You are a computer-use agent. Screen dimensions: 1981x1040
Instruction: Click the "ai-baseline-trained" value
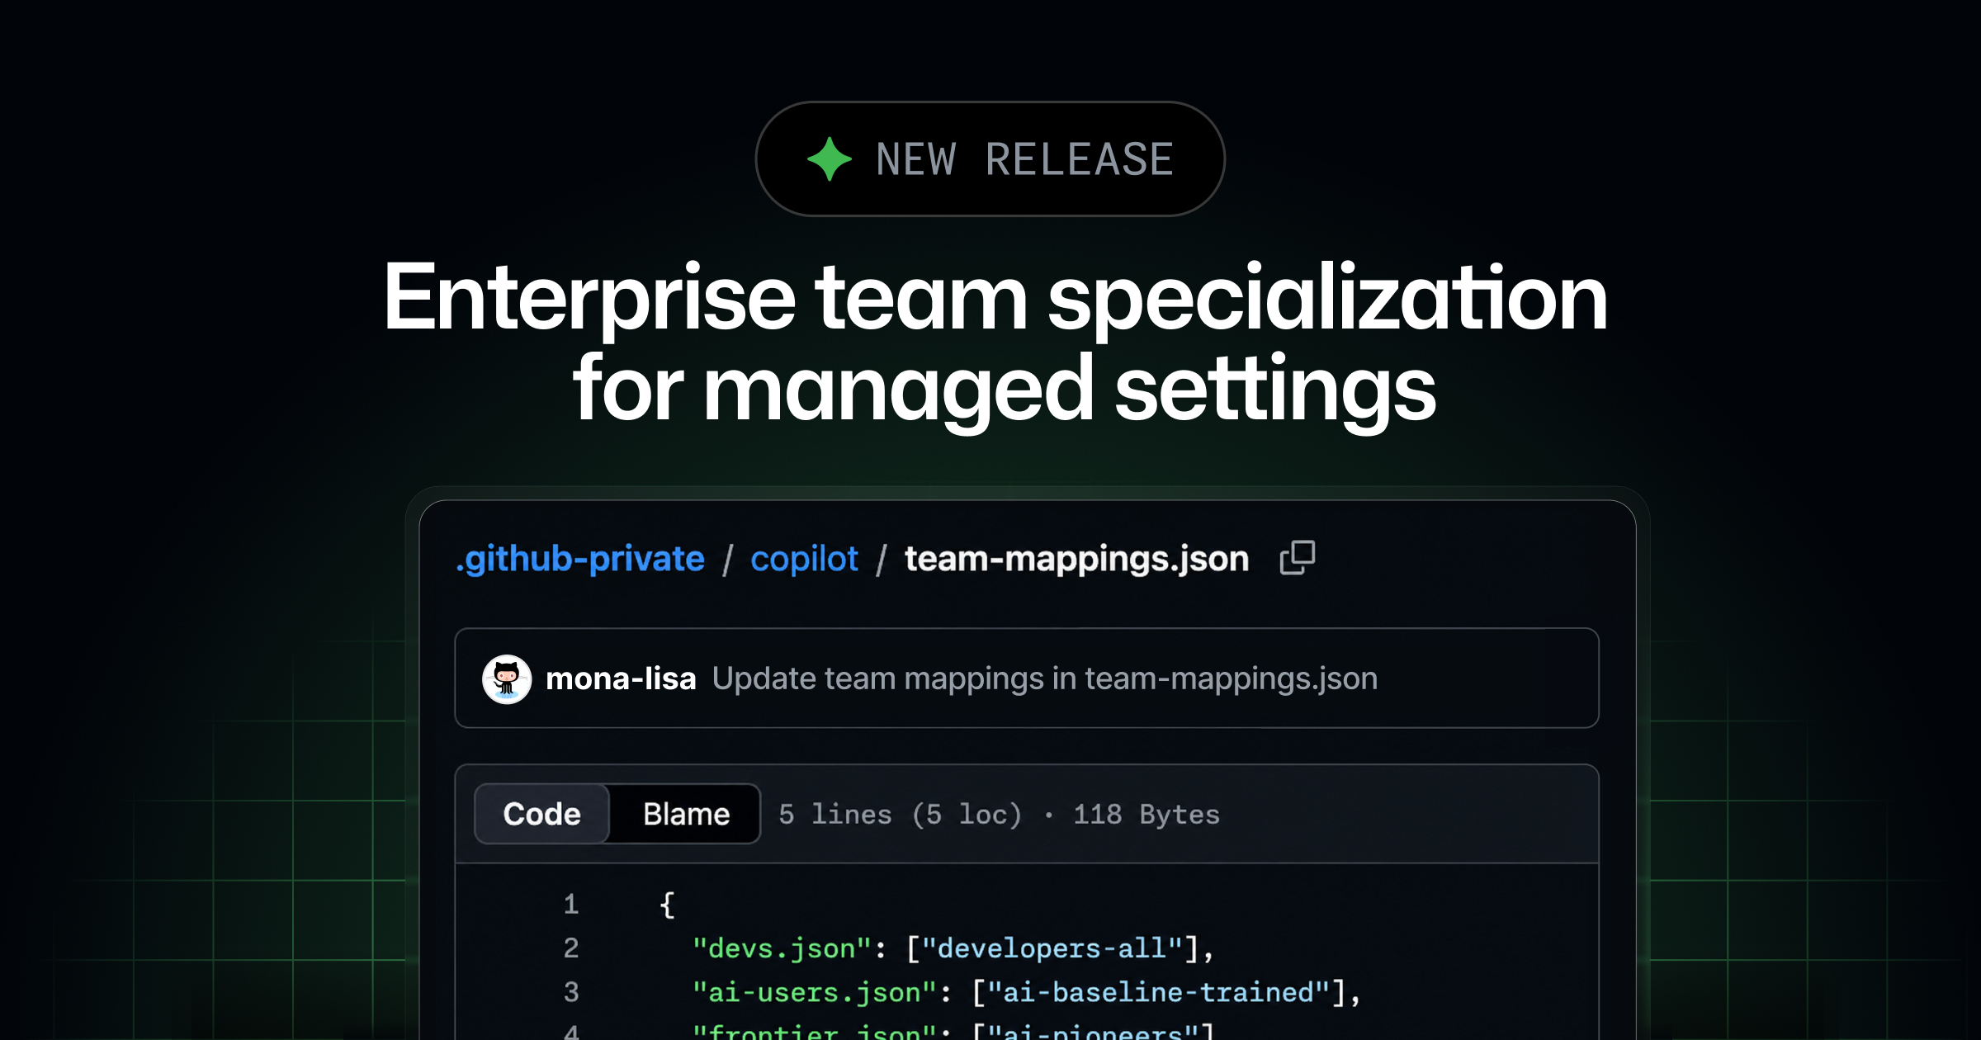point(1159,993)
